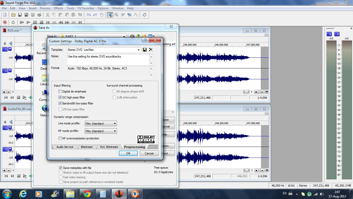Image resolution: width=353 pixels, height=199 pixels.
Task: Click the Record button in transport bar
Action: (5, 22)
